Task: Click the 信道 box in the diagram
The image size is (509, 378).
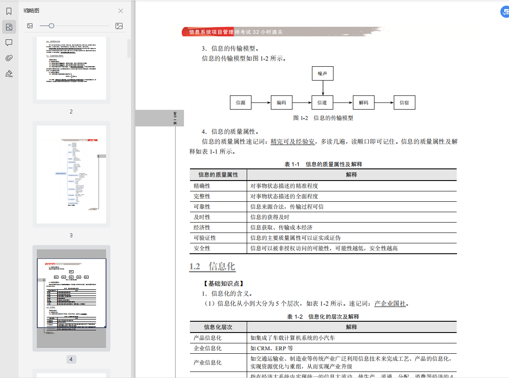Action: [322, 102]
